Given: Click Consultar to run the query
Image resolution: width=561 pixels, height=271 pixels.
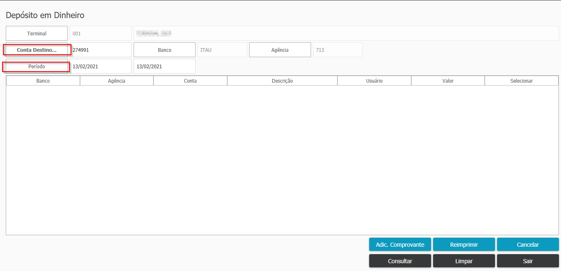Looking at the screenshot, I should (400, 261).
